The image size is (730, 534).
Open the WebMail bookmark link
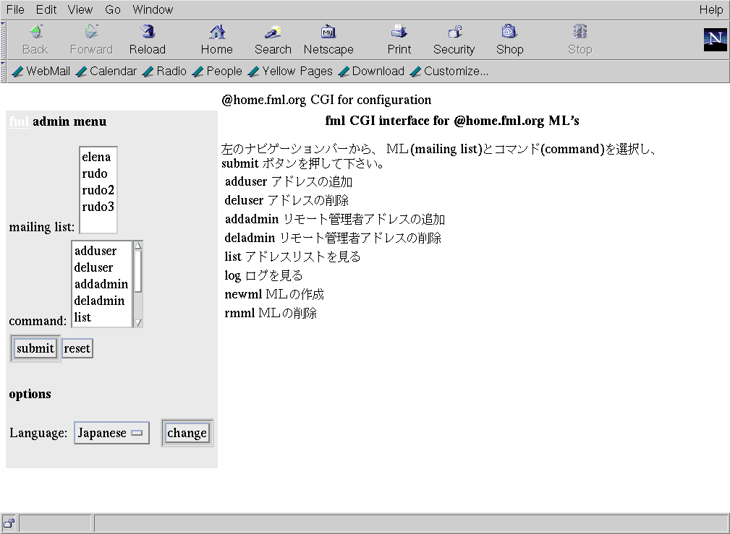[x=48, y=71]
